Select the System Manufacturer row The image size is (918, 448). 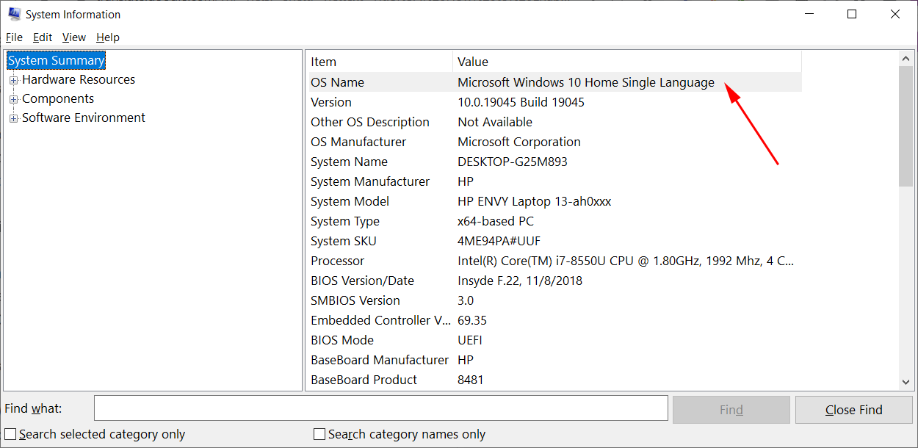tap(554, 181)
